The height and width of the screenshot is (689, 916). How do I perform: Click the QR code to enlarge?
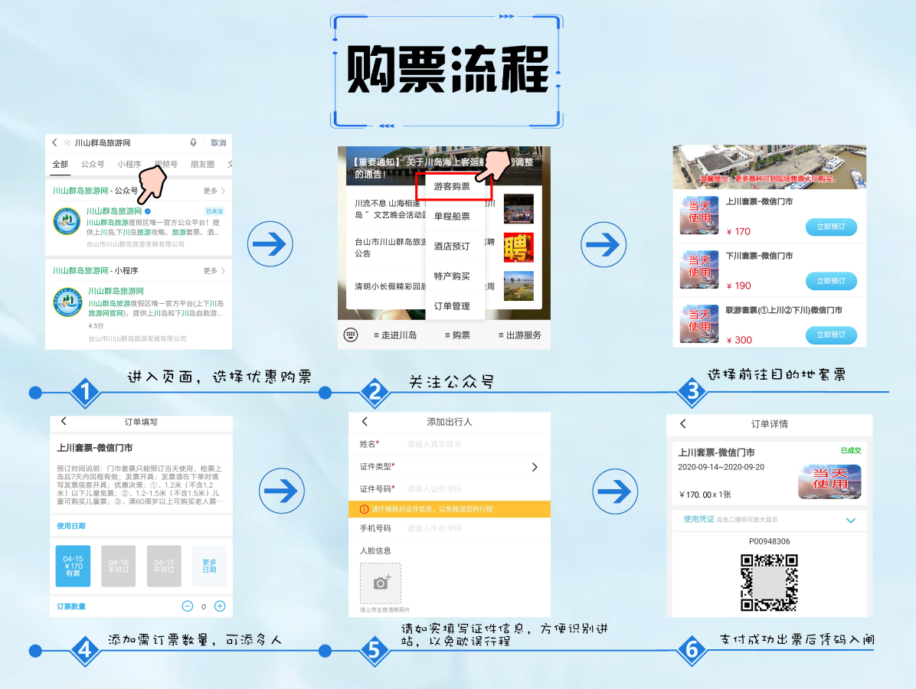coord(769,583)
